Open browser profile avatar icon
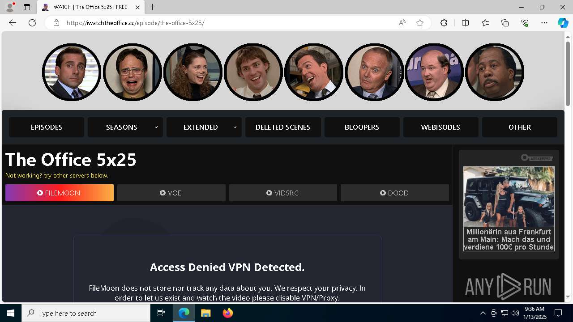The width and height of the screenshot is (573, 322). (9, 7)
